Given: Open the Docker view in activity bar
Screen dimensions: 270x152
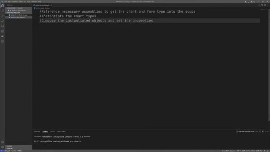Looking at the screenshot, I should coord(3,36).
